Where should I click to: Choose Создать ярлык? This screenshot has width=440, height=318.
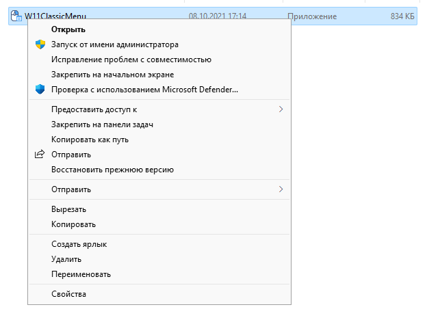(79, 244)
